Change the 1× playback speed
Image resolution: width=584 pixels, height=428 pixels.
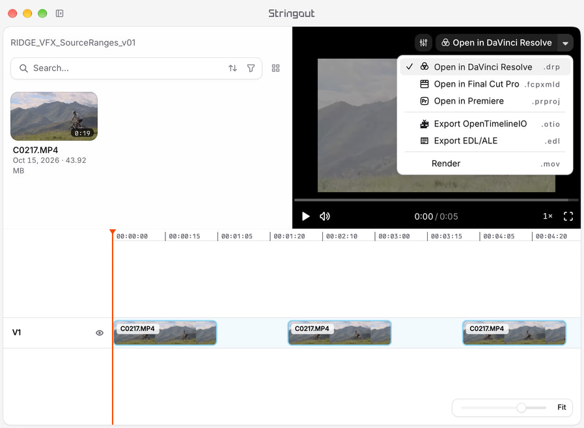548,216
